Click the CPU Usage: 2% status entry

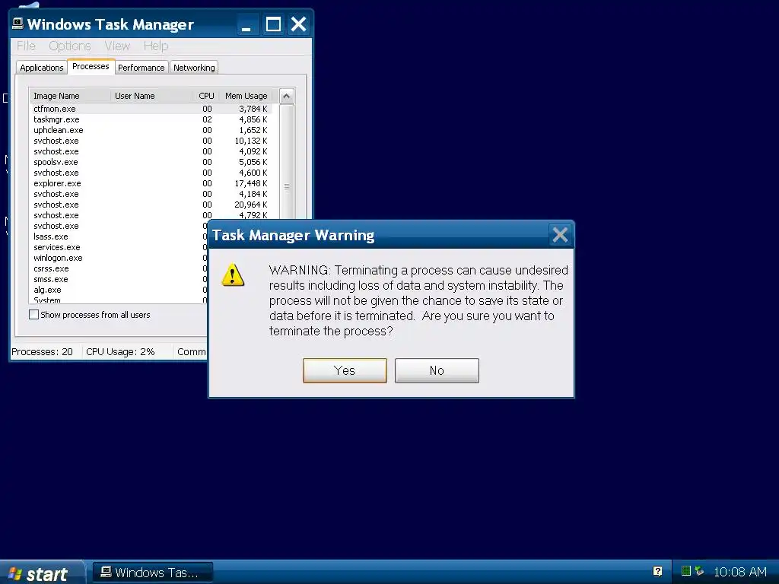[x=120, y=351]
